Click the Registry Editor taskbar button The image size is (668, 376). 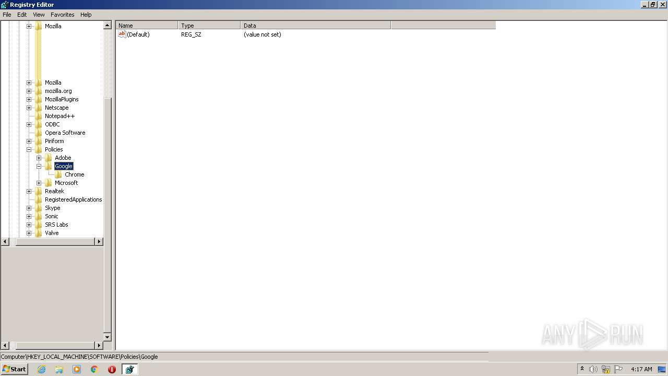pyautogui.click(x=129, y=369)
